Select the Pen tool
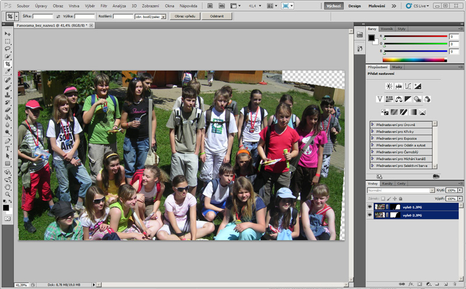Image resolution: width=466 pixels, height=289 pixels. (x=8, y=141)
